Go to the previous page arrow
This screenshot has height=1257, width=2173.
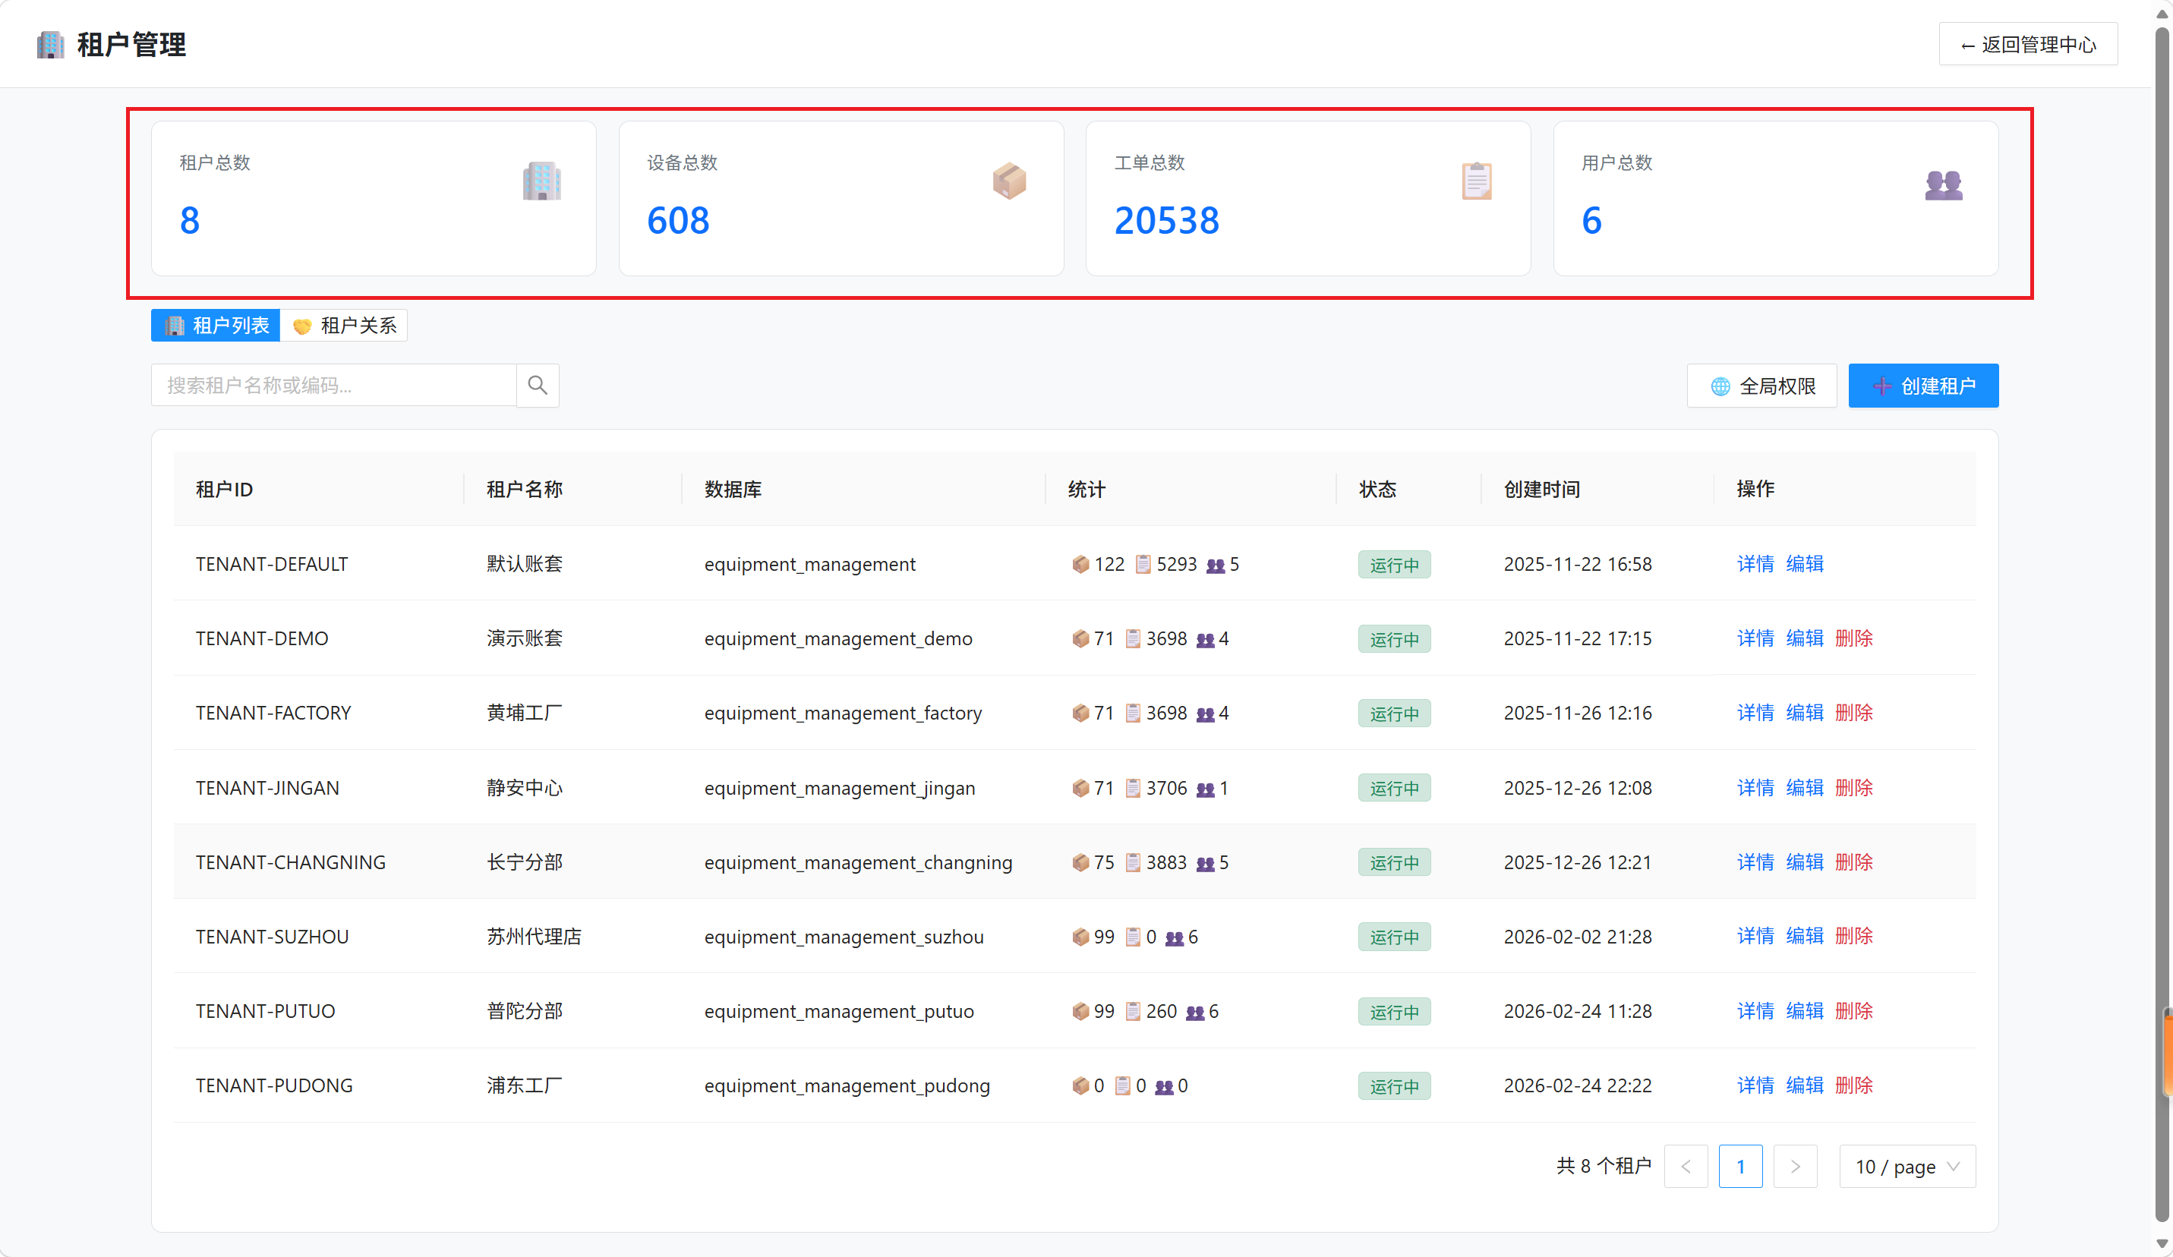pos(1686,1167)
